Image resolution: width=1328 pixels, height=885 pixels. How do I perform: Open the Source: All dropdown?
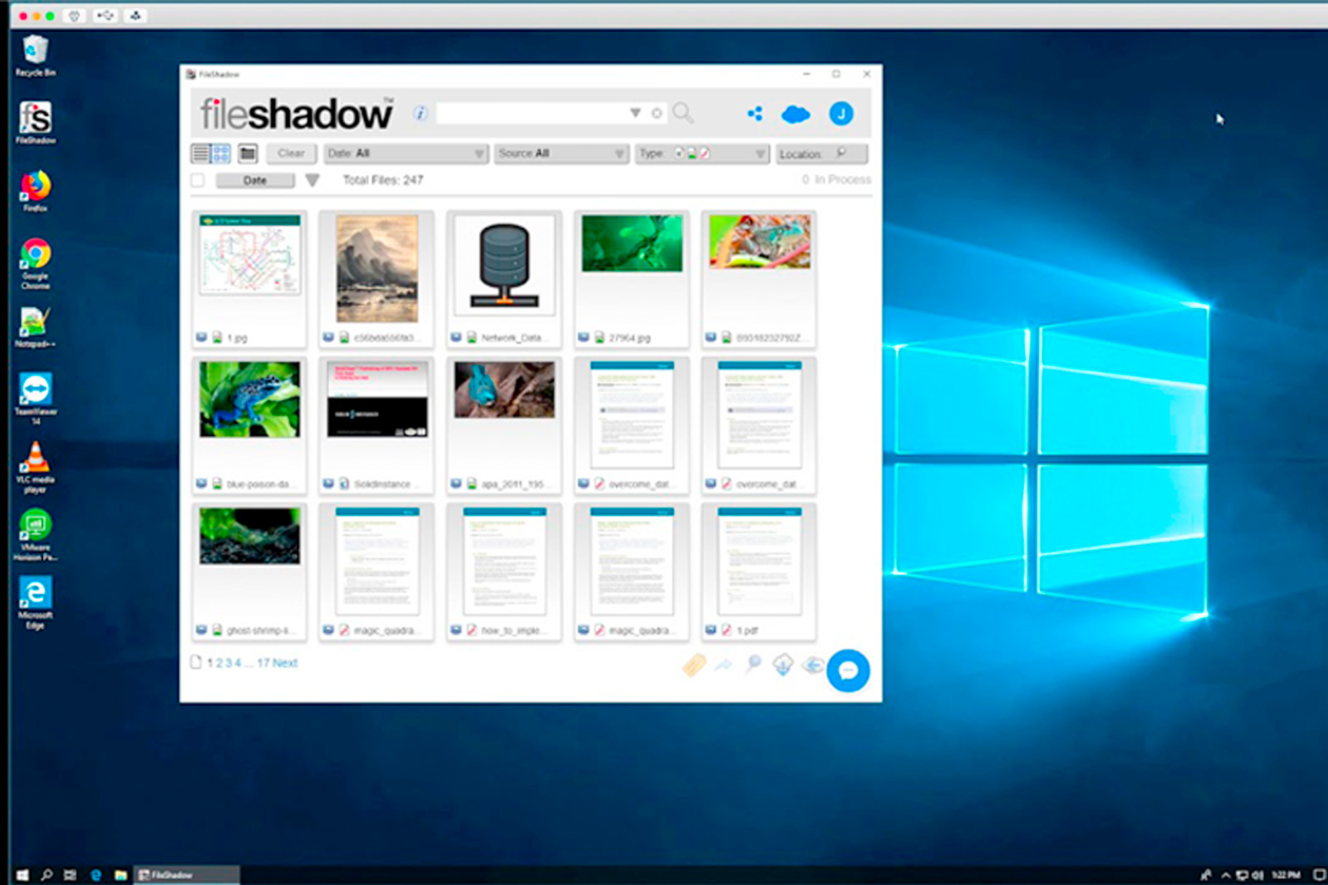tap(561, 153)
